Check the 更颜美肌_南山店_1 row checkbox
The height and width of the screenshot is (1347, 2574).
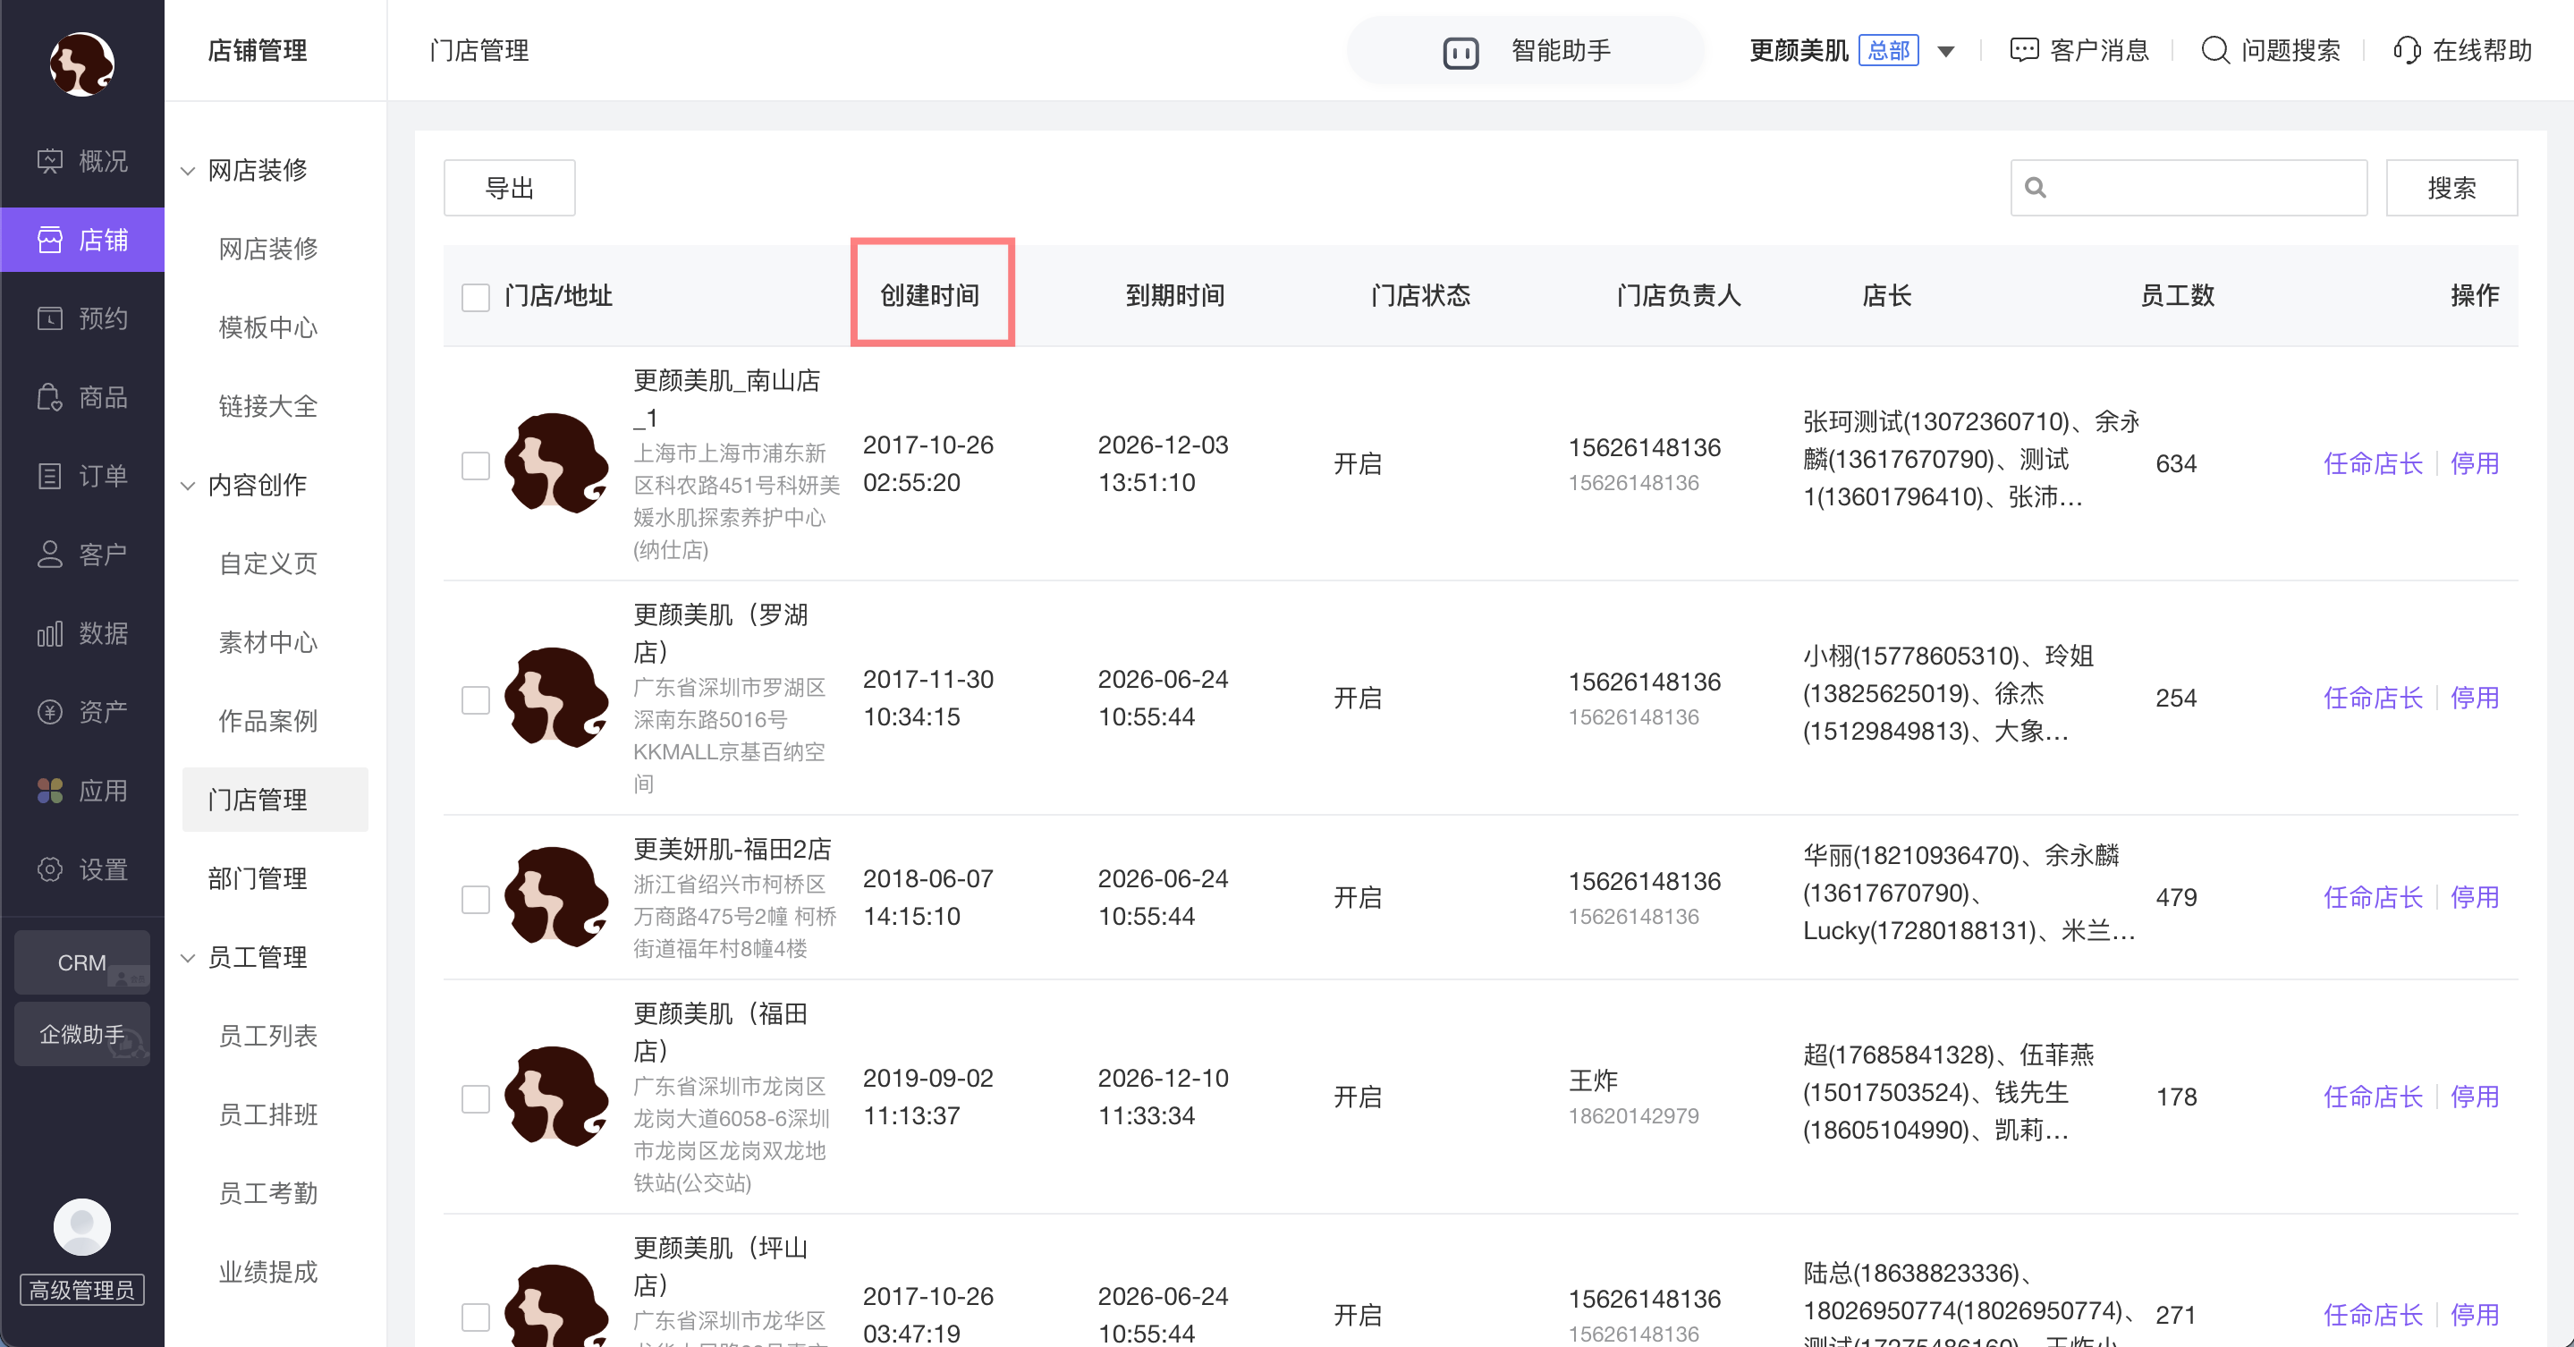pyautogui.click(x=476, y=465)
